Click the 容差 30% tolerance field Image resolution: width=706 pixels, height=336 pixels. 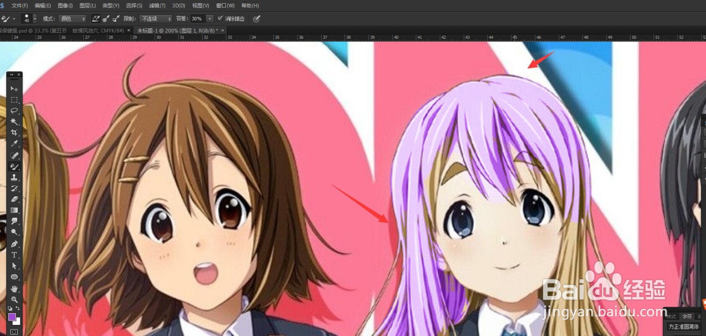(x=197, y=19)
